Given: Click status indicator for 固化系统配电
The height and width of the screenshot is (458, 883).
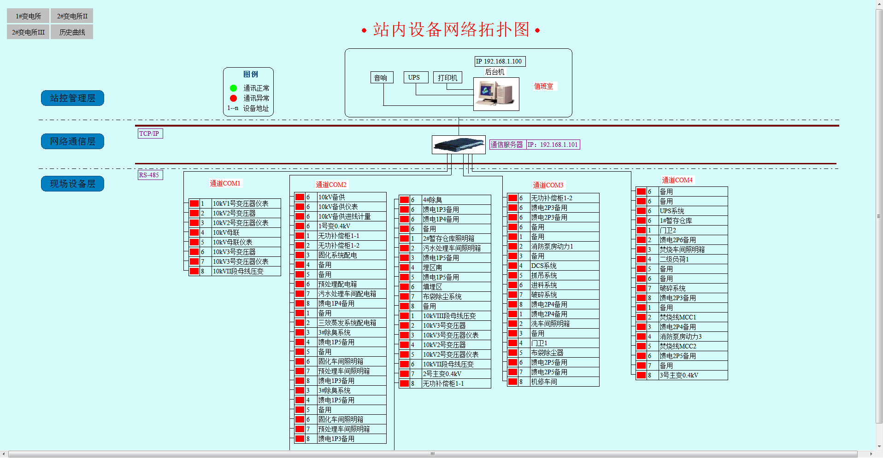Looking at the screenshot, I should 299,255.
